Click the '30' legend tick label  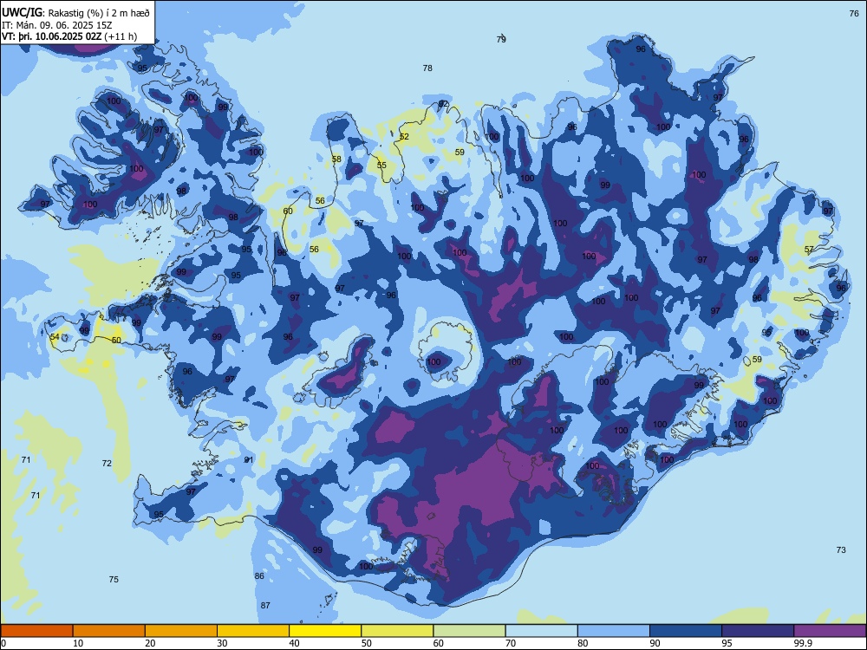(222, 643)
